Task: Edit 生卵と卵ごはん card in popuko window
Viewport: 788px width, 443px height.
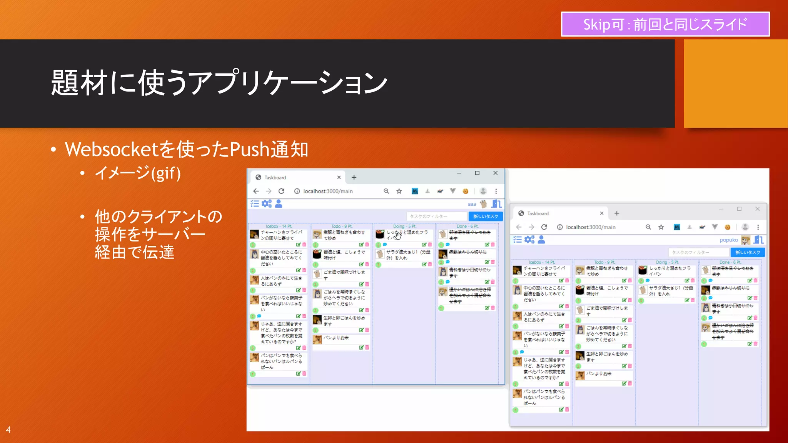Action: [624, 366]
